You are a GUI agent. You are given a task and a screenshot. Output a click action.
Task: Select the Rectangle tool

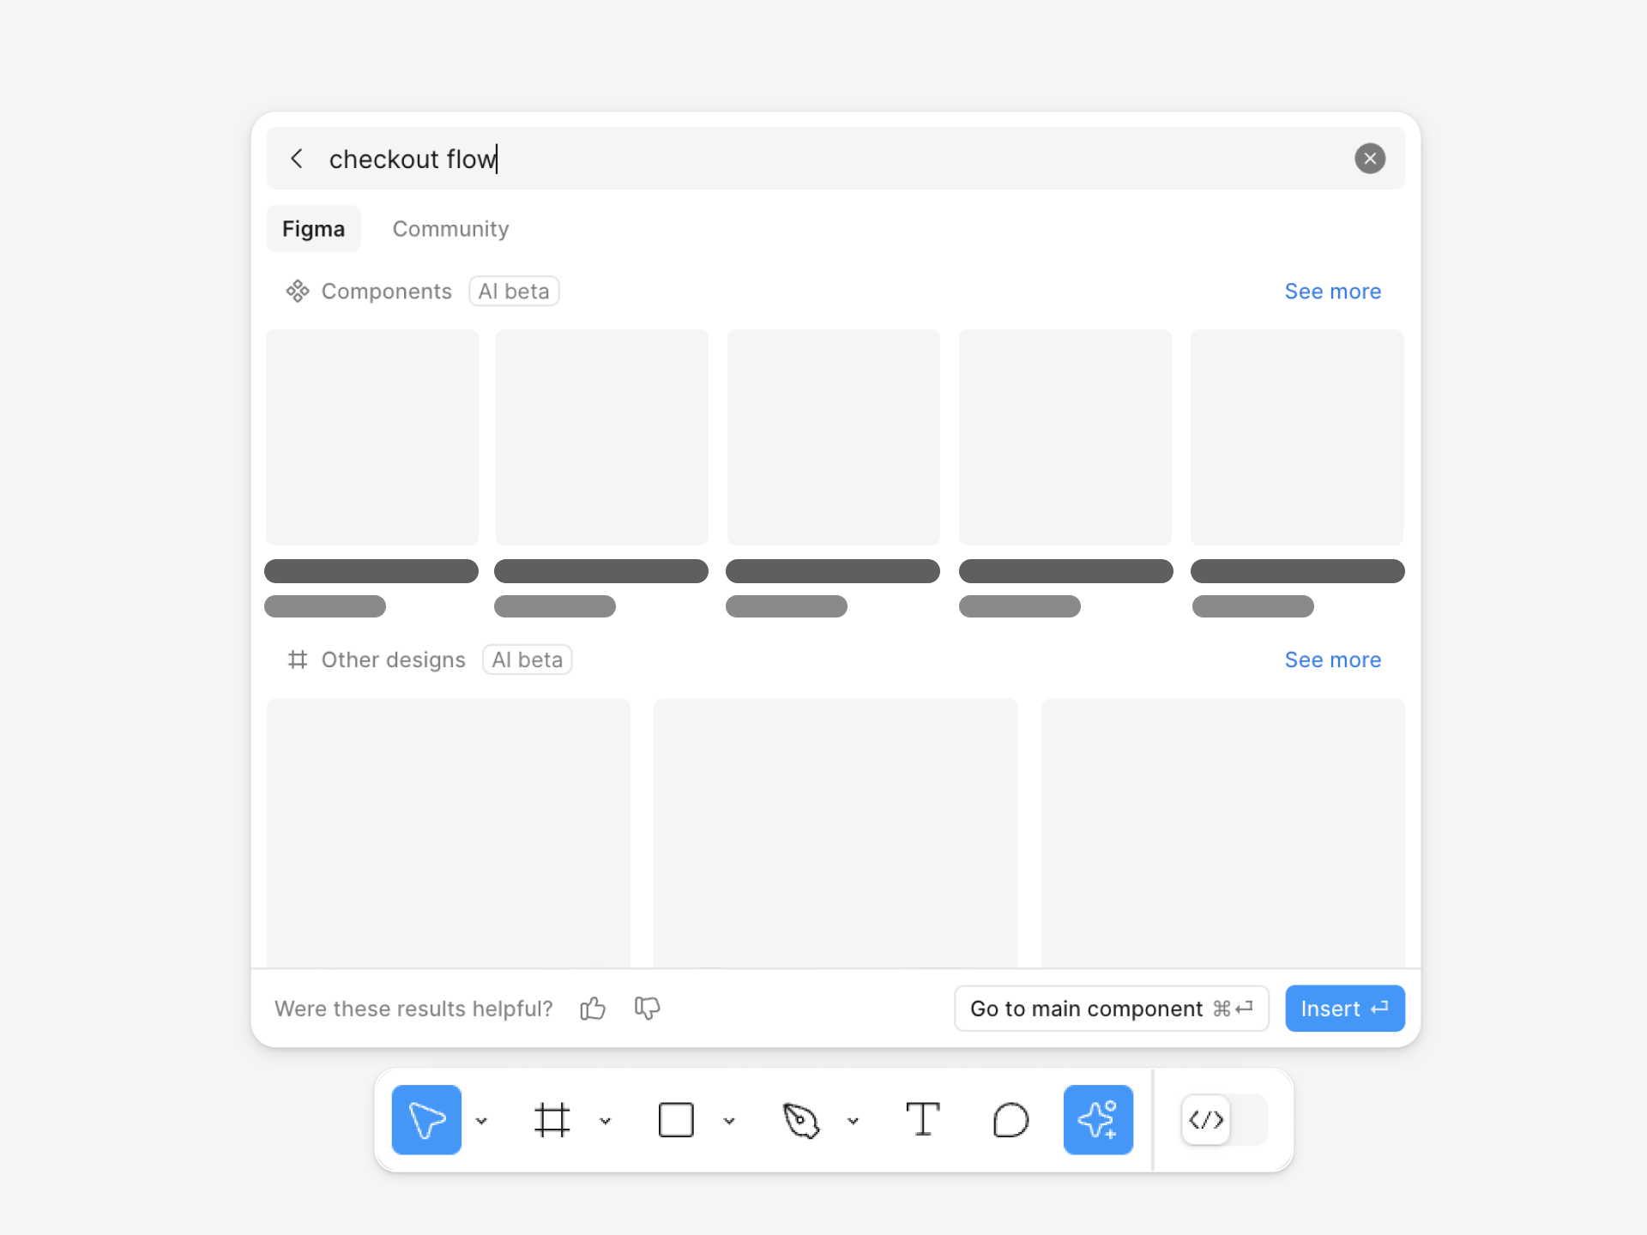point(676,1118)
